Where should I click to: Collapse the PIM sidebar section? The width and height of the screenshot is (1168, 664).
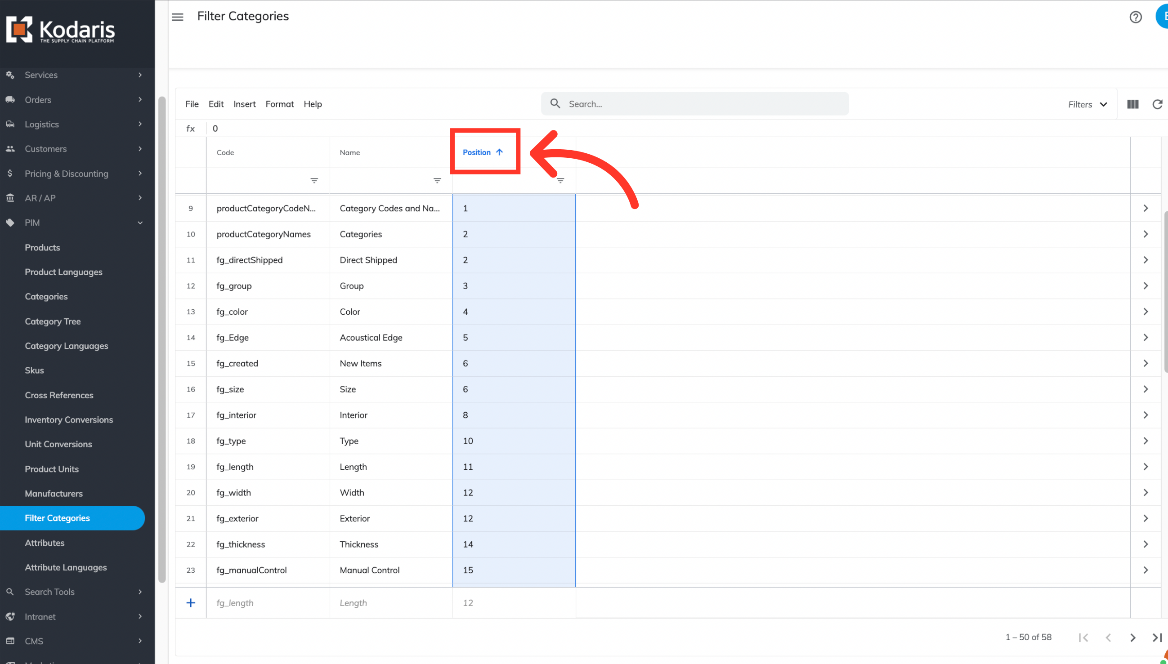pos(140,223)
